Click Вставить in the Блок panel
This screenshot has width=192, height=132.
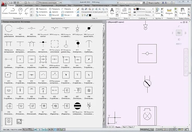124,11
